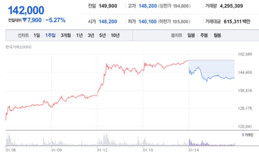Screen dimensions: 259x158
Task: Click the 142,000 current price
Action: tap(26, 10)
